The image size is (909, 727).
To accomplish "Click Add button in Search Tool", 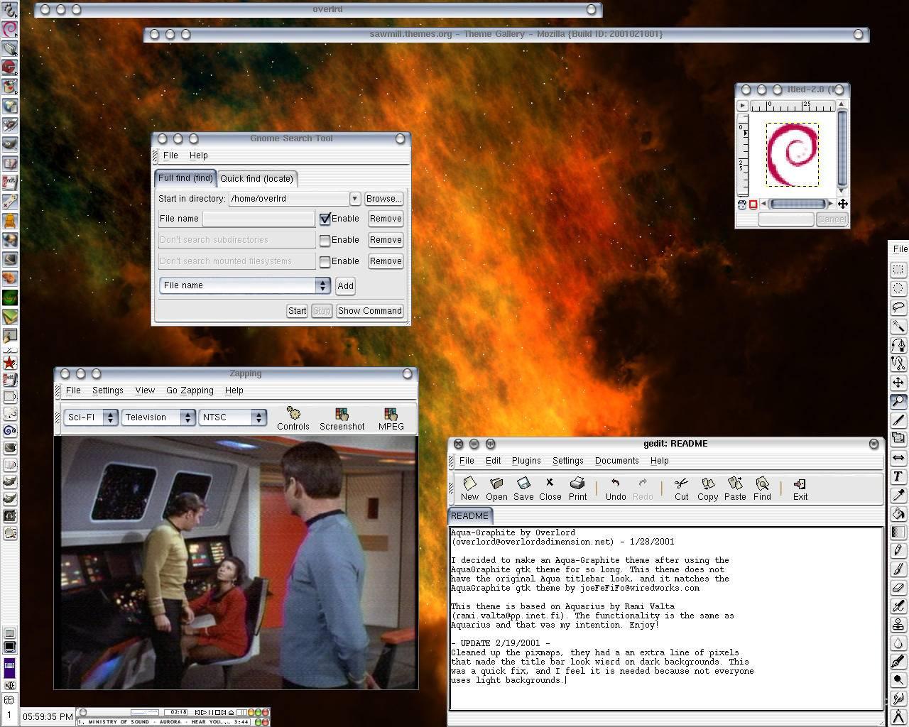I will (345, 286).
